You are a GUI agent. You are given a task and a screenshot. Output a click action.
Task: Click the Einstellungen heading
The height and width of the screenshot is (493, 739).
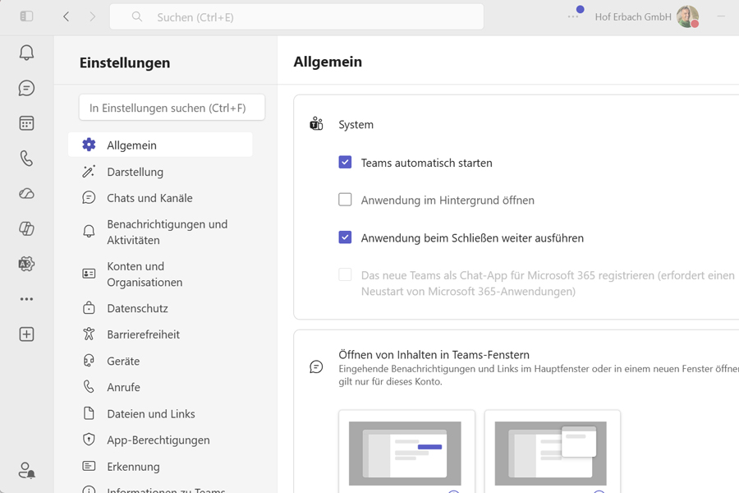(125, 62)
